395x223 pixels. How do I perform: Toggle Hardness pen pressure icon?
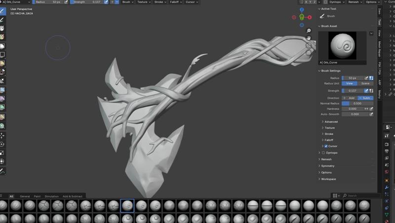pos(371,109)
